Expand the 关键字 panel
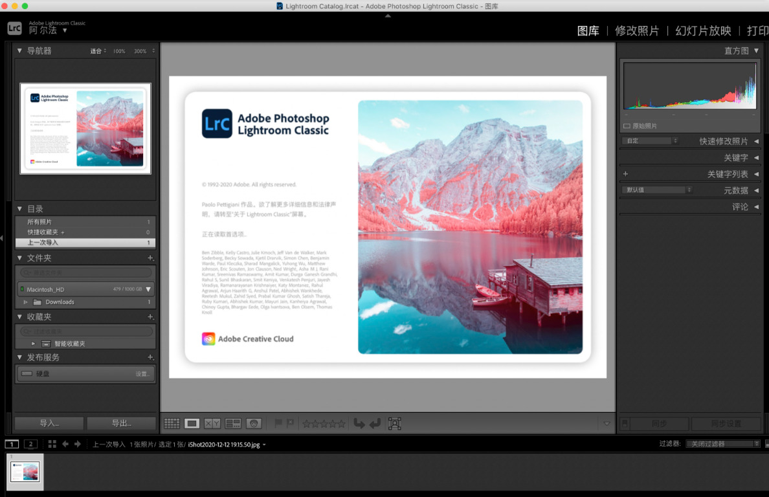Image resolution: width=769 pixels, height=497 pixels. pos(757,158)
